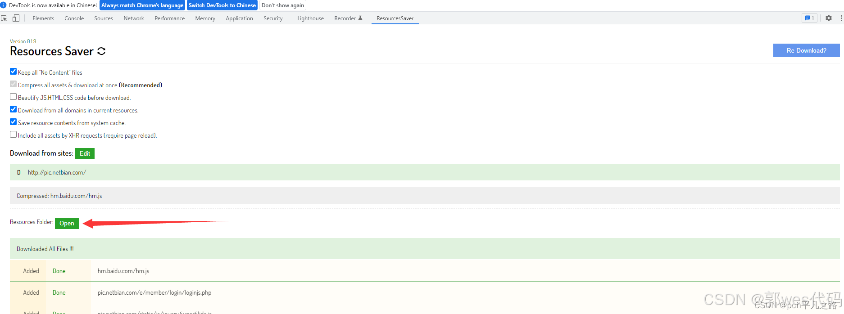
Task: Click the green Edit sites button
Action: point(85,153)
